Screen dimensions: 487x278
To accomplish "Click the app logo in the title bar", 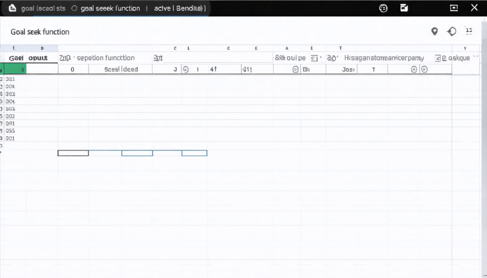I will pyautogui.click(x=13, y=8).
